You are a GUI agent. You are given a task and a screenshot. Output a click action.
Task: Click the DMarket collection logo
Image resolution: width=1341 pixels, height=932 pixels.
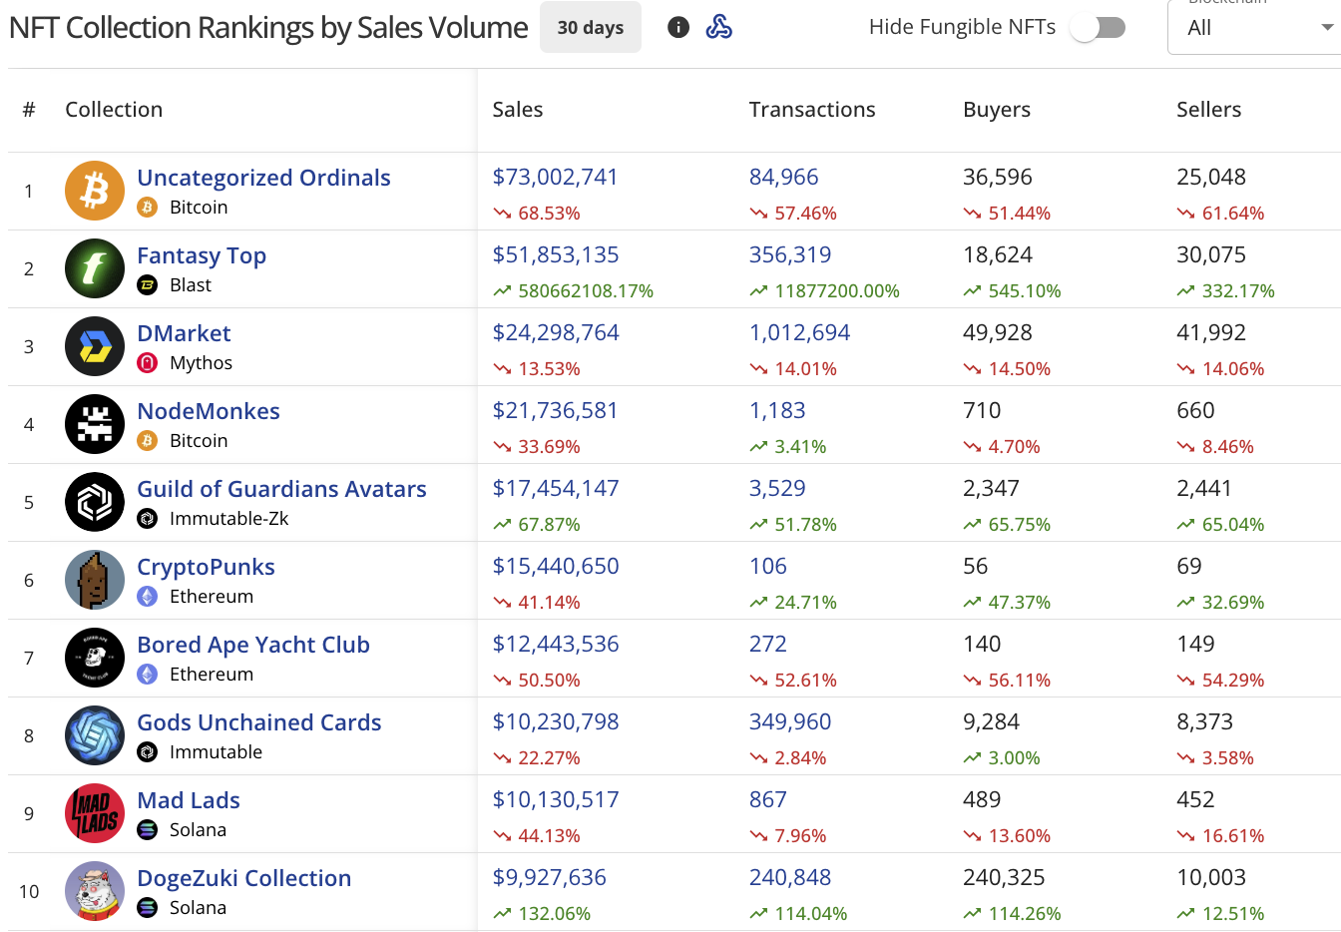click(x=95, y=346)
